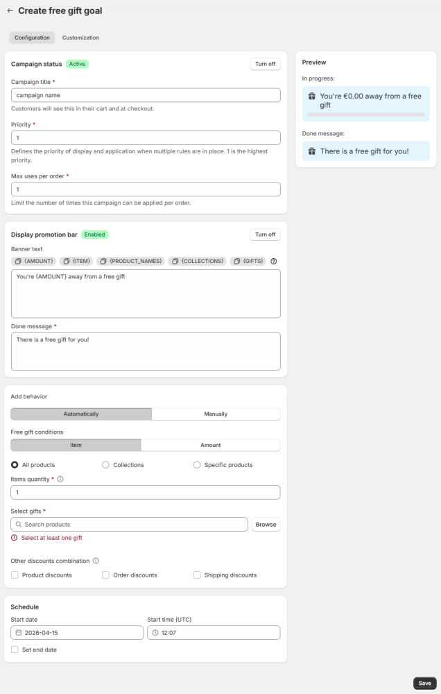441x694 pixels.
Task: Switch add behavior to Manually
Action: click(x=216, y=414)
